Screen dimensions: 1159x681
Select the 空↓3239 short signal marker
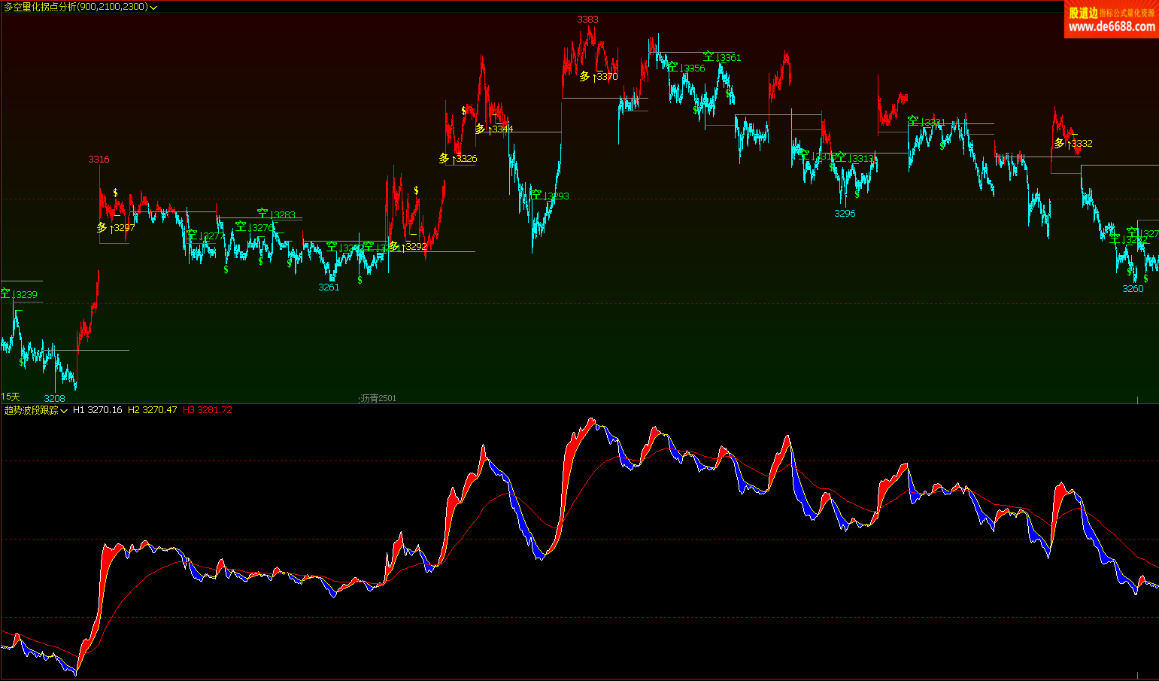[x=20, y=294]
